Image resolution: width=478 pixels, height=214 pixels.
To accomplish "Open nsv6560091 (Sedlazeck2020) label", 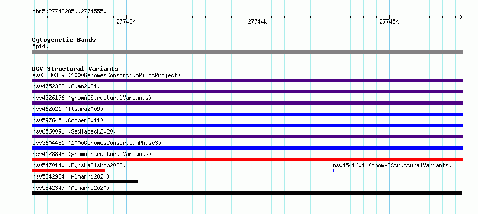I will coord(74,131).
